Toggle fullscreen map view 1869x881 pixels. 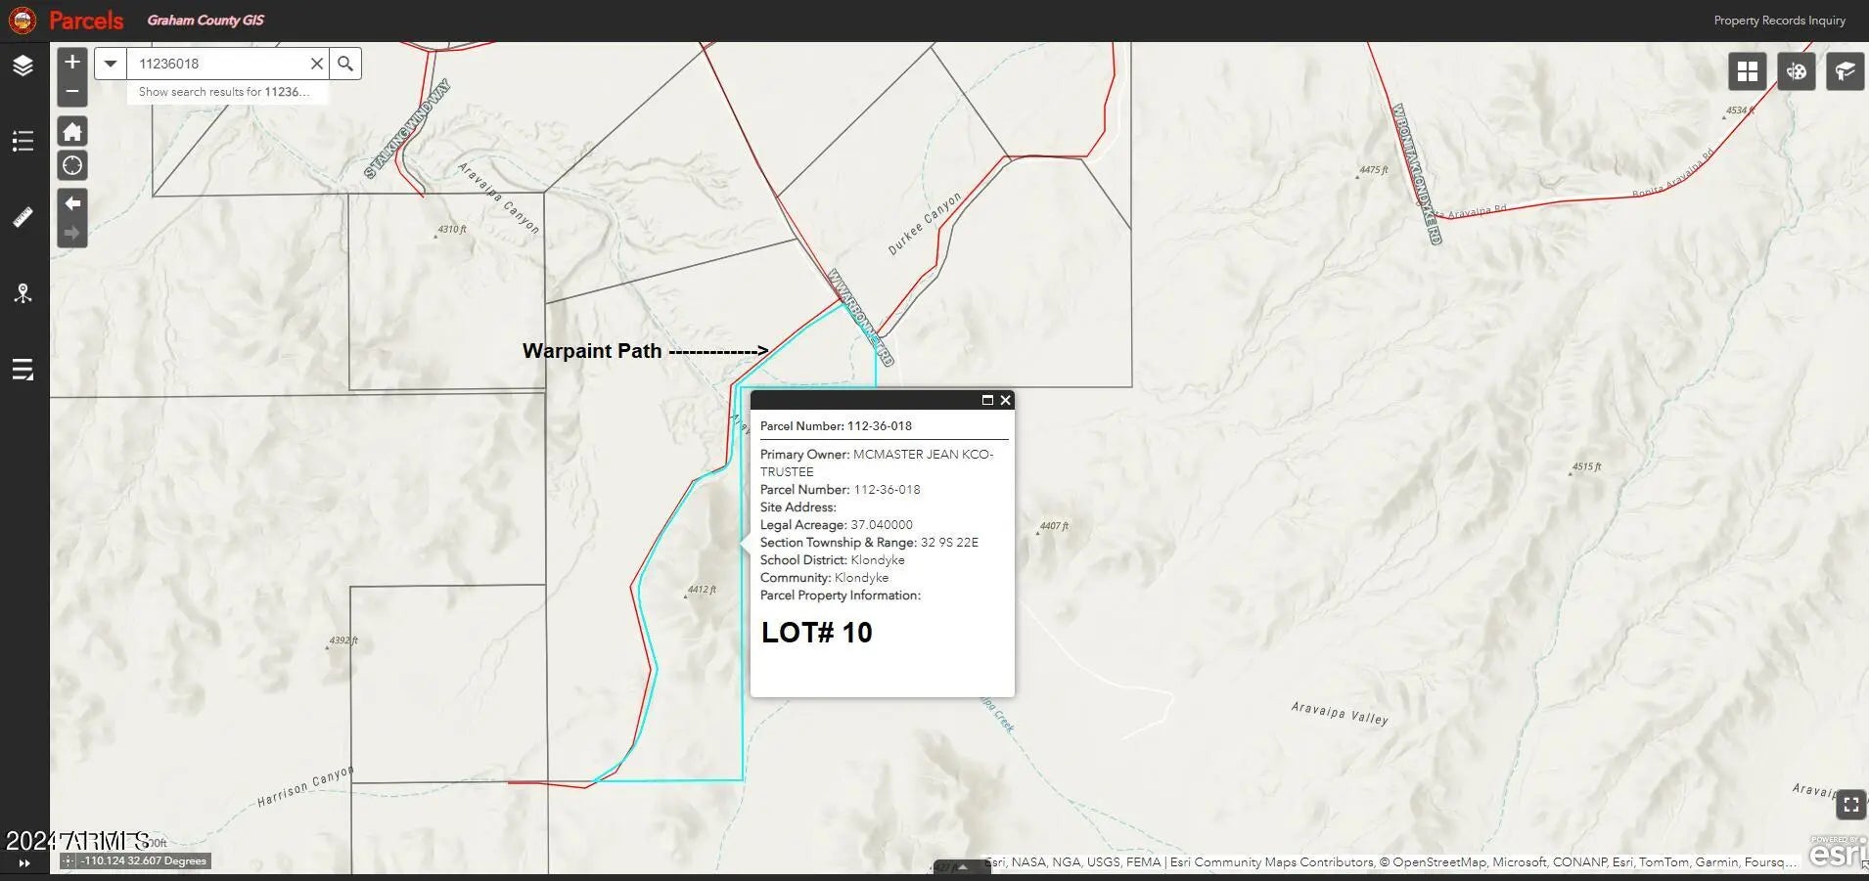(x=1850, y=805)
